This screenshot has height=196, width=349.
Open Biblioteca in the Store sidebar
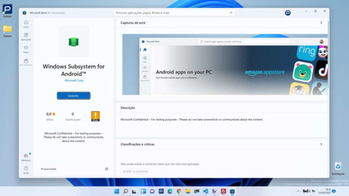tap(26, 157)
